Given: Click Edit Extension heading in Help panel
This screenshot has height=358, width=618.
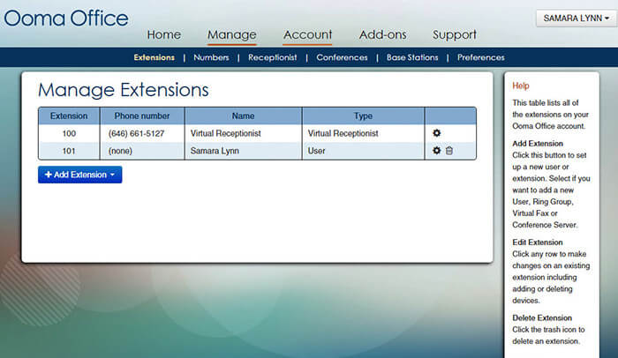Looking at the screenshot, I should pos(537,242).
